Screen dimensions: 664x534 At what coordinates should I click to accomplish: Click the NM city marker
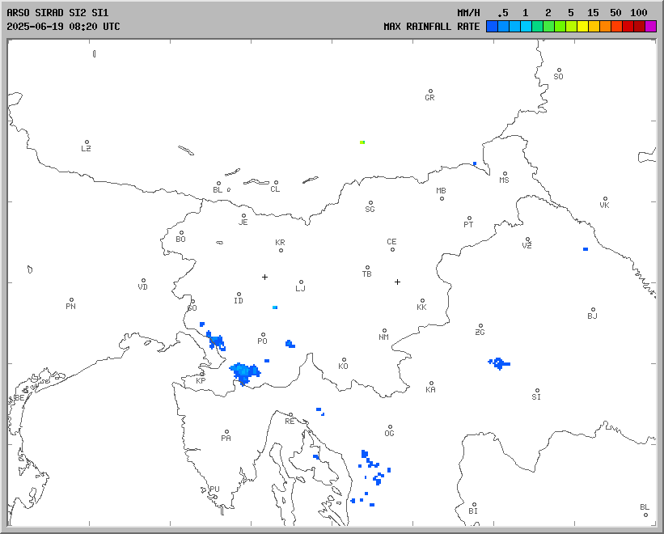click(x=384, y=331)
